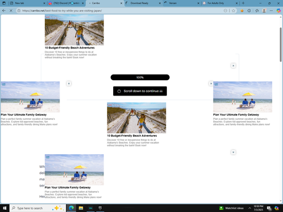Open a new browser tab with plus

(x=243, y=3)
